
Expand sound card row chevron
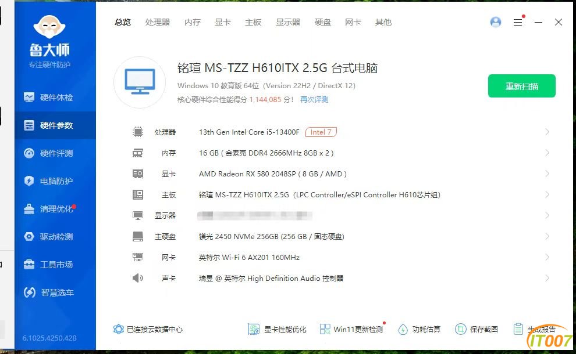click(x=547, y=278)
